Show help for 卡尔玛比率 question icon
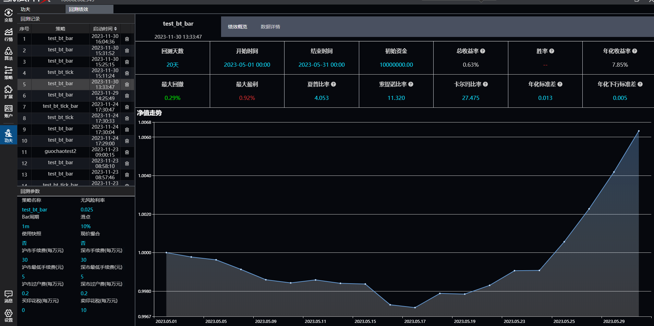 click(x=485, y=84)
